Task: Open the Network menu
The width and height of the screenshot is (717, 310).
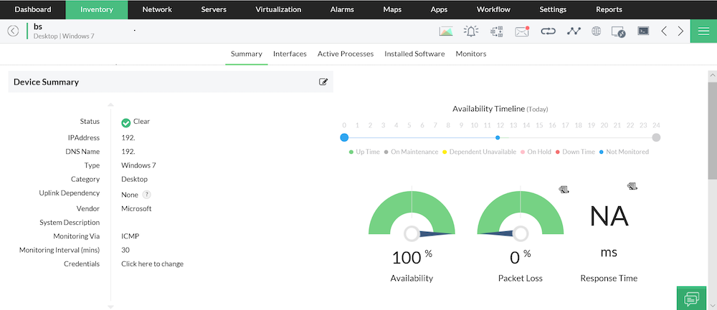Action: pyautogui.click(x=157, y=9)
